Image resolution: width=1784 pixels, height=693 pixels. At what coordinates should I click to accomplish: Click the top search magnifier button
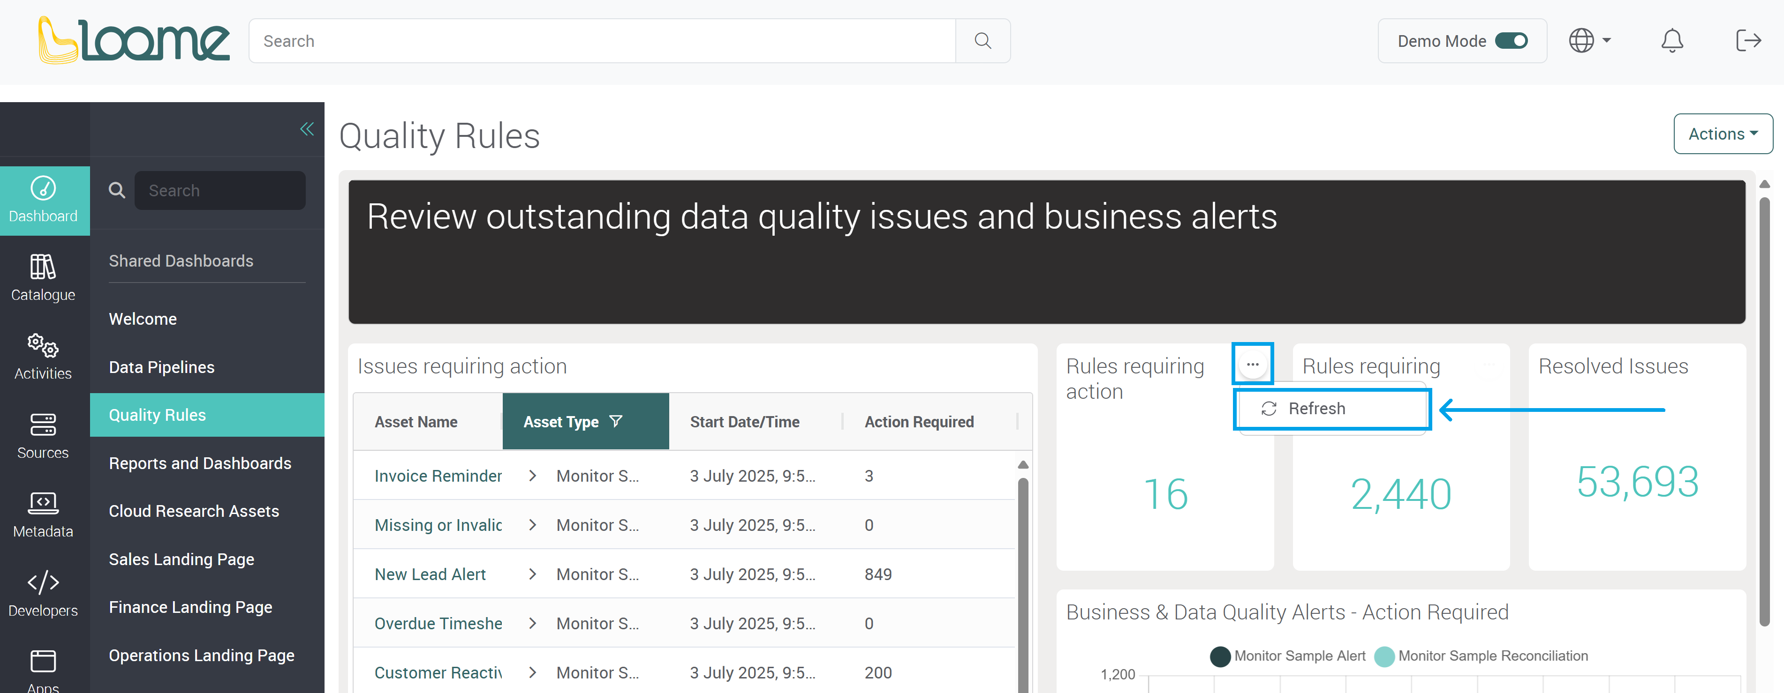click(982, 41)
